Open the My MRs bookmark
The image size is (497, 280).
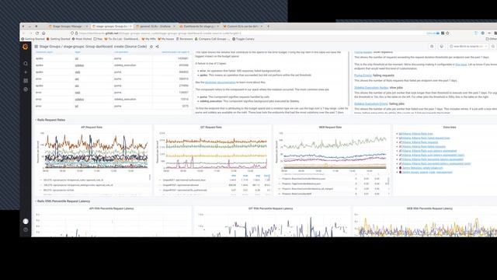pyautogui.click(x=148, y=39)
